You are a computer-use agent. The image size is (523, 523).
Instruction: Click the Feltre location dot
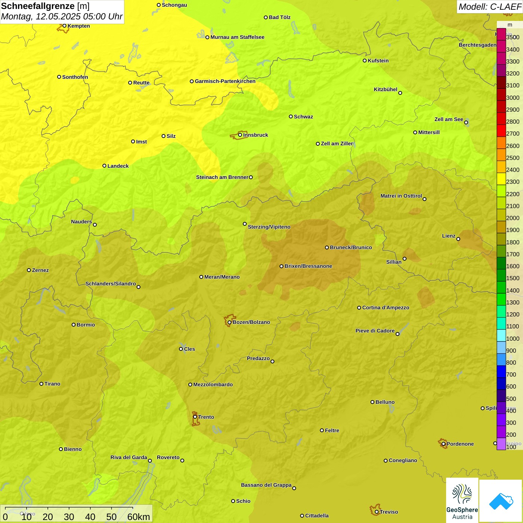click(x=322, y=430)
